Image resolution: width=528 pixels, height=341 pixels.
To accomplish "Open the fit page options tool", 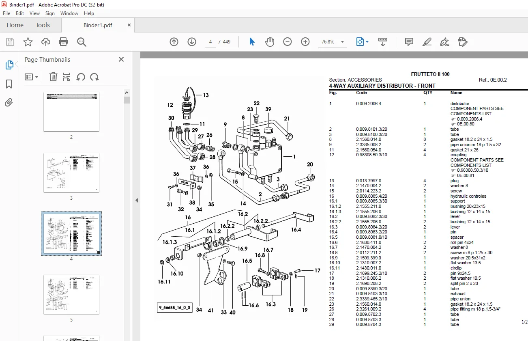I will pyautogui.click(x=360, y=42).
